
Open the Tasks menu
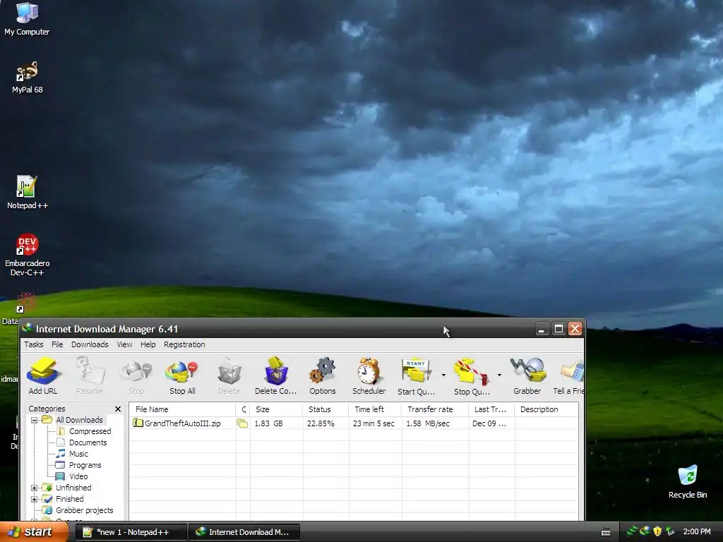click(34, 344)
